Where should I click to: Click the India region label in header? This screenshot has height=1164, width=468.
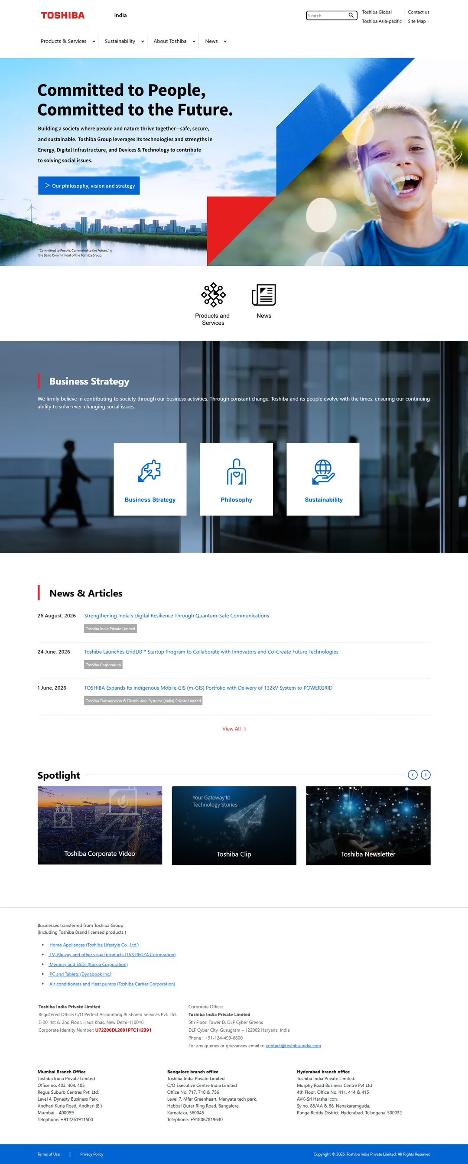click(x=120, y=15)
